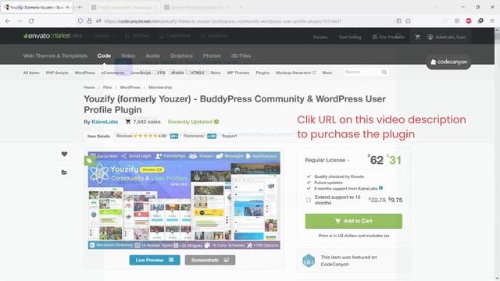Reload the current page
This screenshot has width=500, height=281.
coord(31,21)
